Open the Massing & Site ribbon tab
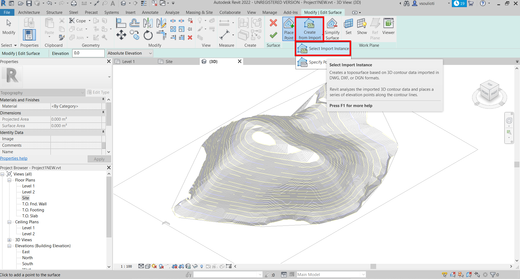Screen dimensions: 520x279 click(x=199, y=12)
